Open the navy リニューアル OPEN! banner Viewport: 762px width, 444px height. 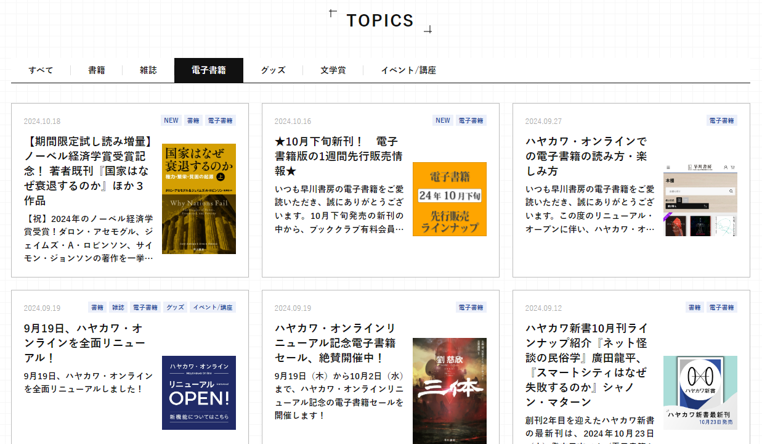(x=198, y=392)
